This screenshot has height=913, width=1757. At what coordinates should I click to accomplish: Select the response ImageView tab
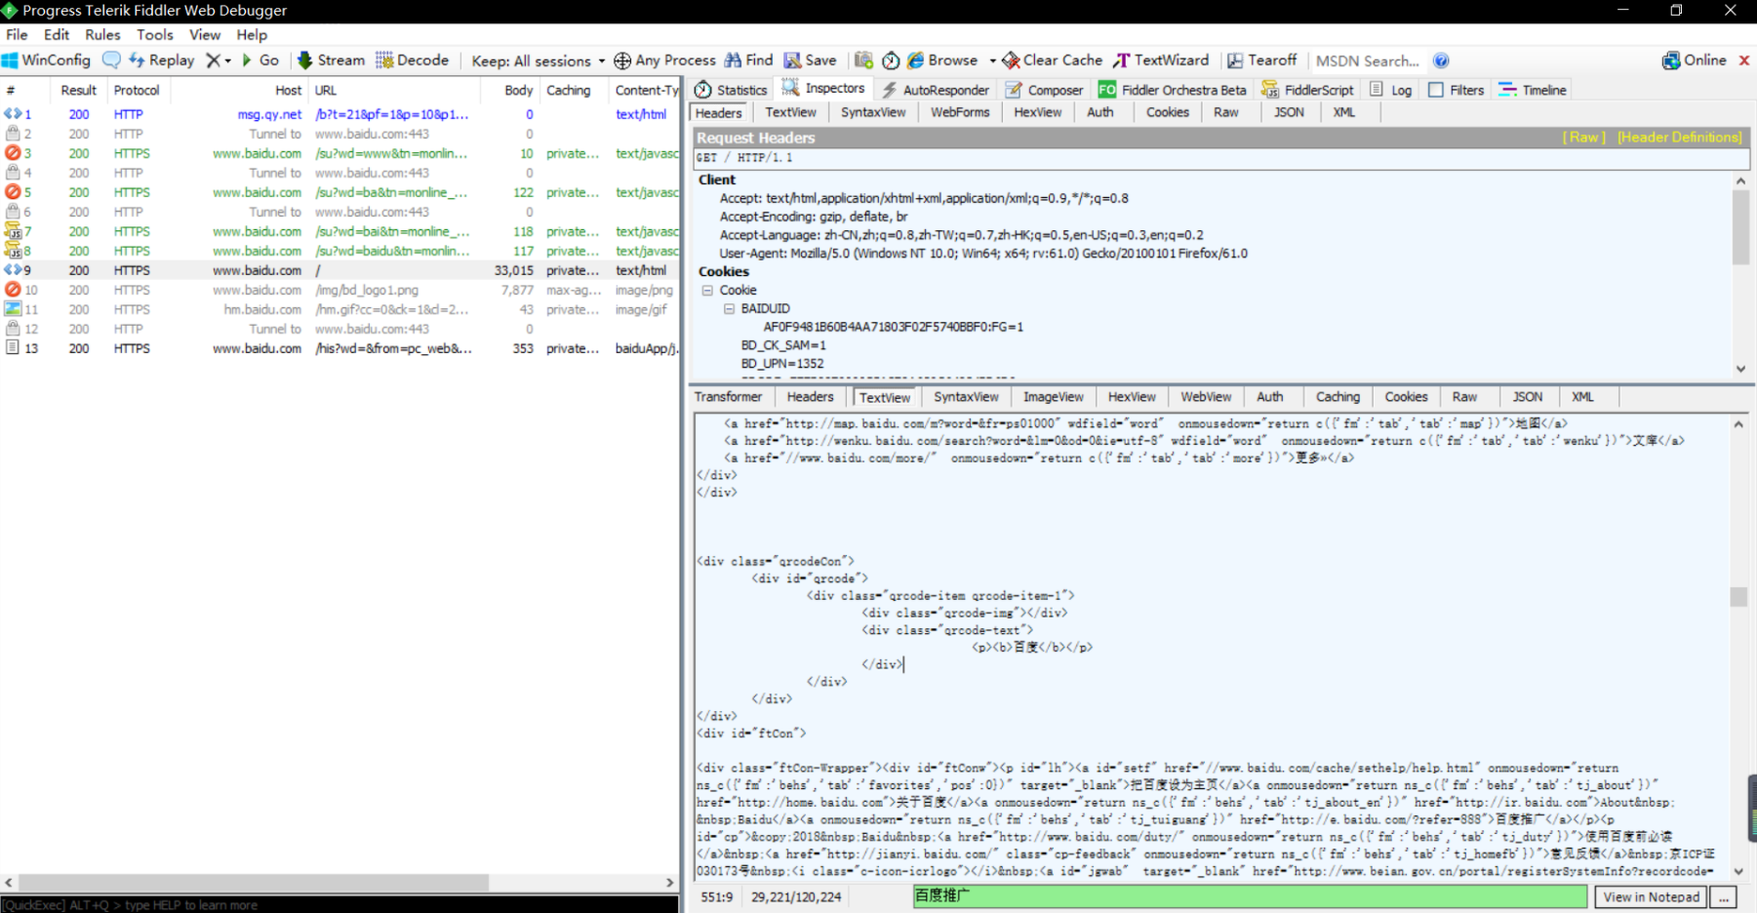[1053, 397]
